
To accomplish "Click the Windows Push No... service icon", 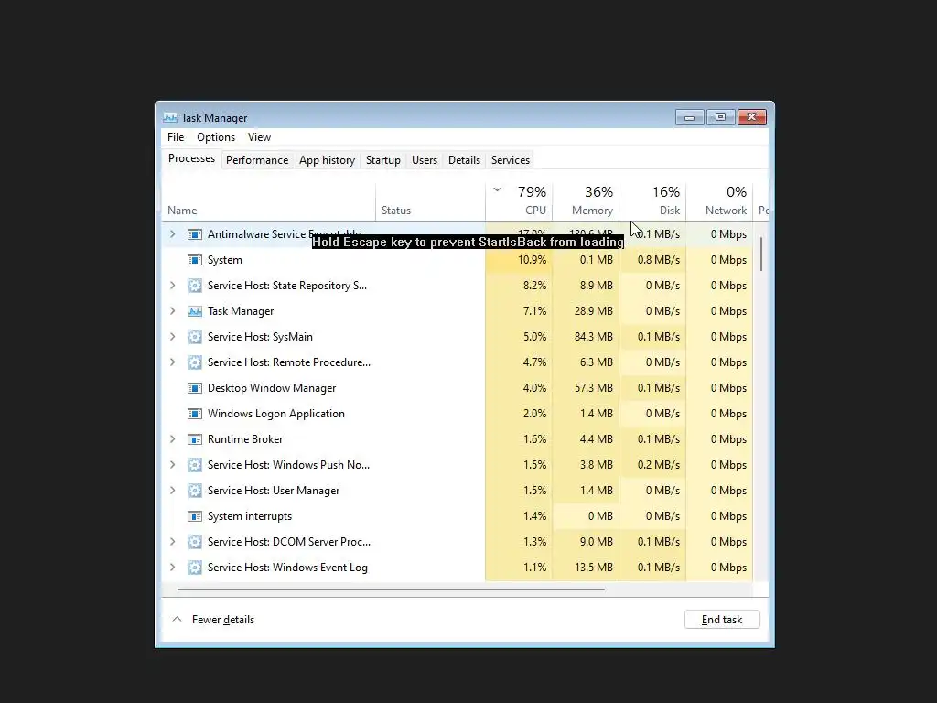I will click(194, 465).
